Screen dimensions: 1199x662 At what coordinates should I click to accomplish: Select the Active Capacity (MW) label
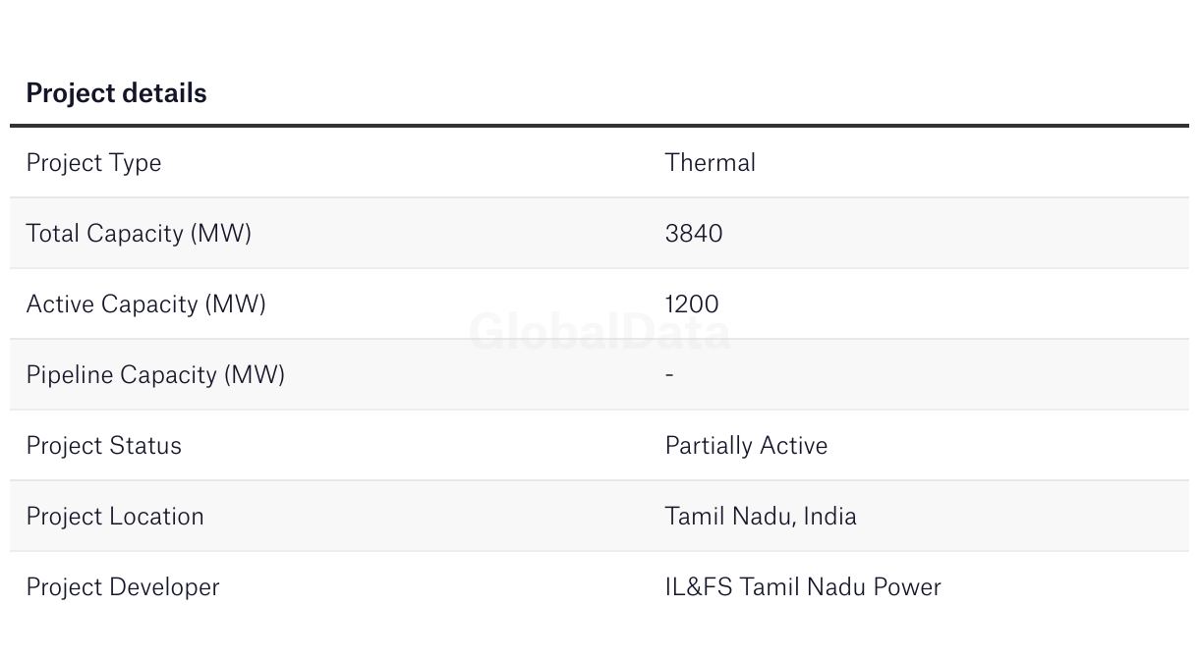pyautogui.click(x=146, y=304)
